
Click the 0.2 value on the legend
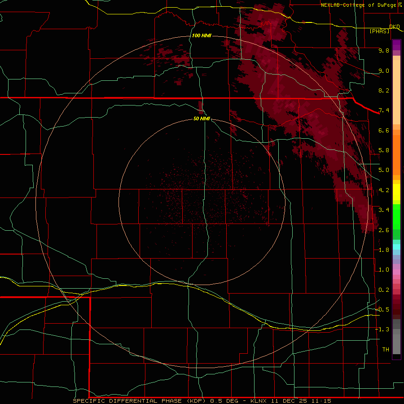[x=384, y=290]
